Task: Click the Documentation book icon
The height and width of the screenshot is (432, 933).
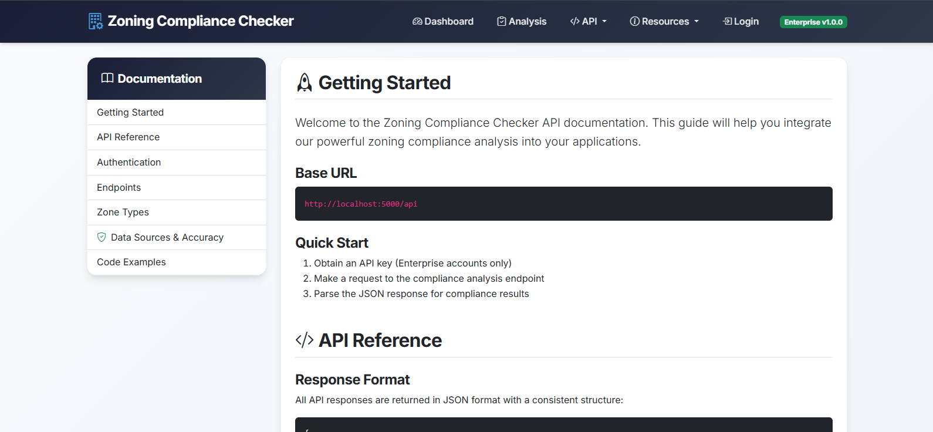Action: point(107,78)
